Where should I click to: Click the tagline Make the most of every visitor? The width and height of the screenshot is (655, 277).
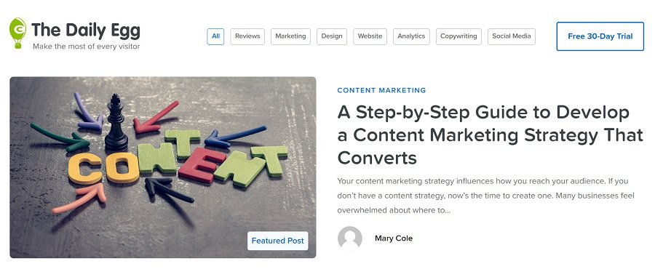click(87, 47)
